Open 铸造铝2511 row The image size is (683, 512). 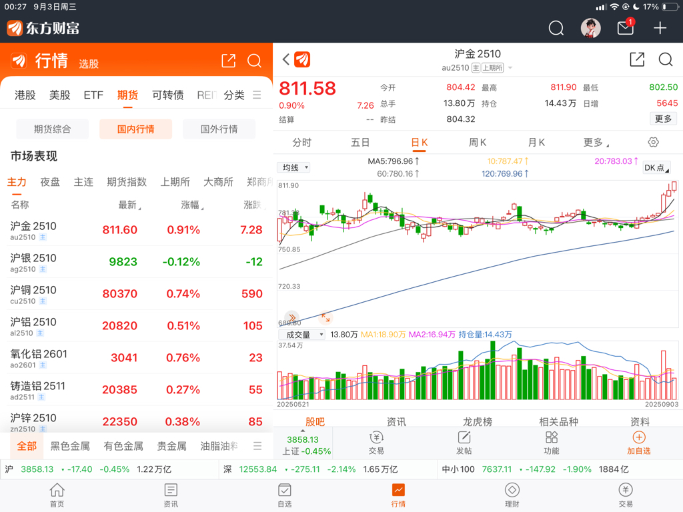click(x=137, y=389)
